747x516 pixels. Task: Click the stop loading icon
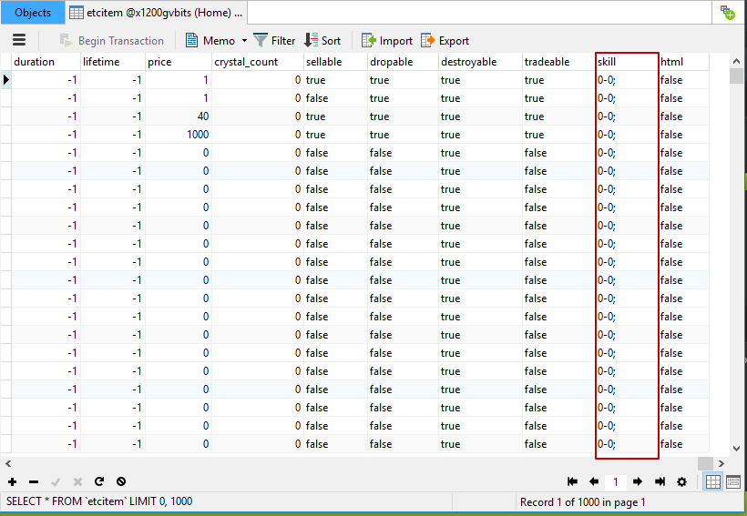click(x=121, y=481)
